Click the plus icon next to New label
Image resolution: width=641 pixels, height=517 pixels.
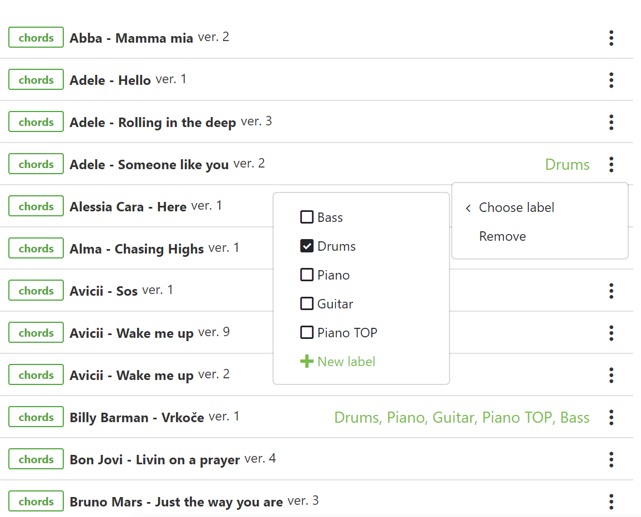coord(306,361)
